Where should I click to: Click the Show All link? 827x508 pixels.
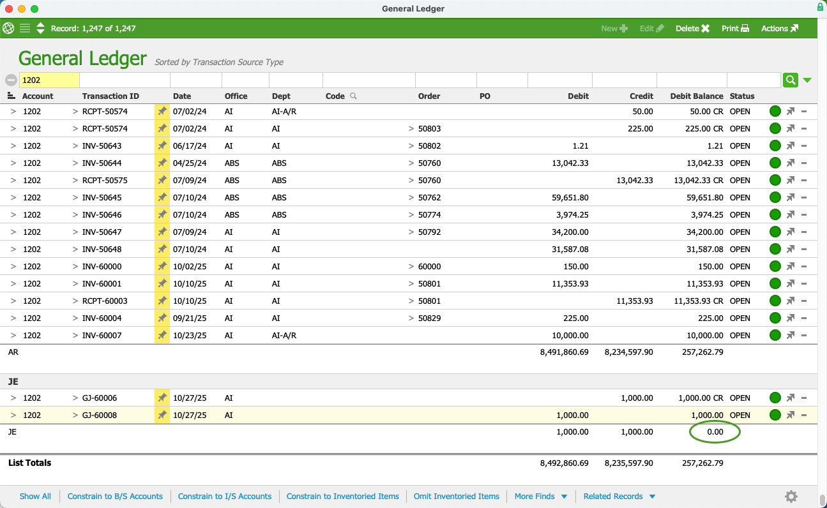click(x=35, y=497)
